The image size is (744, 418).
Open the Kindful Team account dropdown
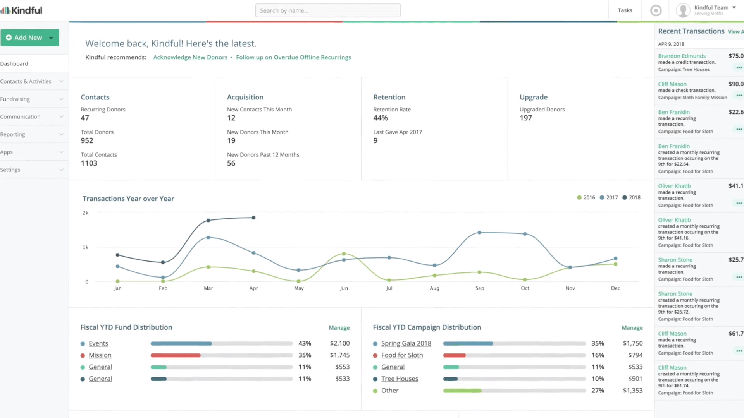[715, 8]
